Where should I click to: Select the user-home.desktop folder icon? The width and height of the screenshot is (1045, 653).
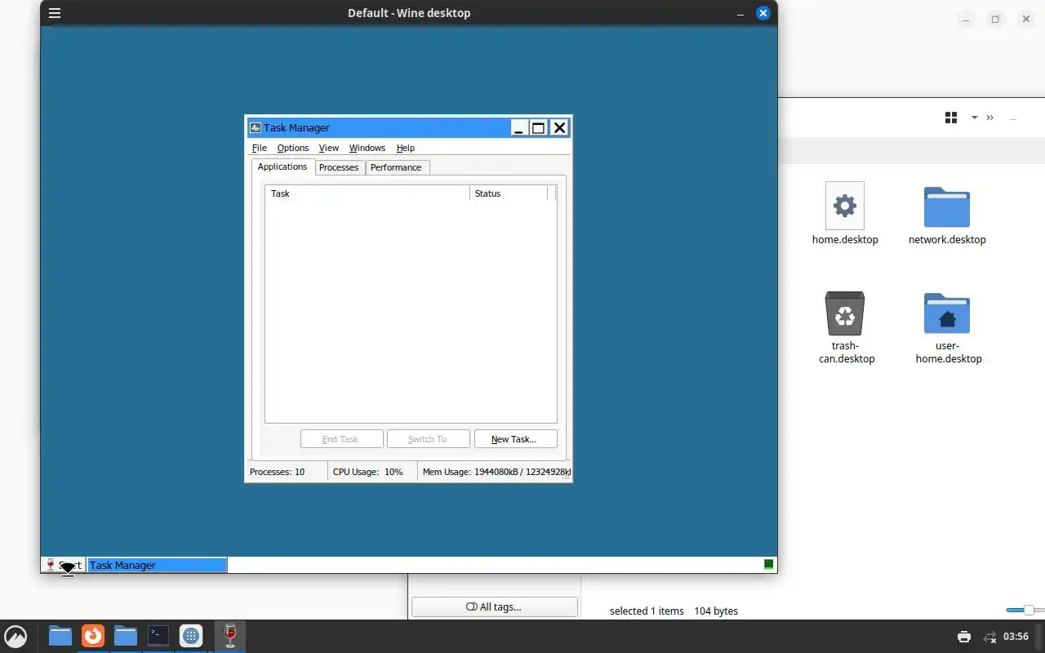point(947,313)
